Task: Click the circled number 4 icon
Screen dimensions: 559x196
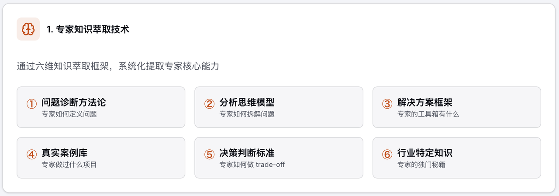Action: (31, 155)
